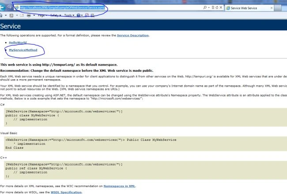
Task: Follow the WSDL Specification link
Action: [x=66, y=192]
